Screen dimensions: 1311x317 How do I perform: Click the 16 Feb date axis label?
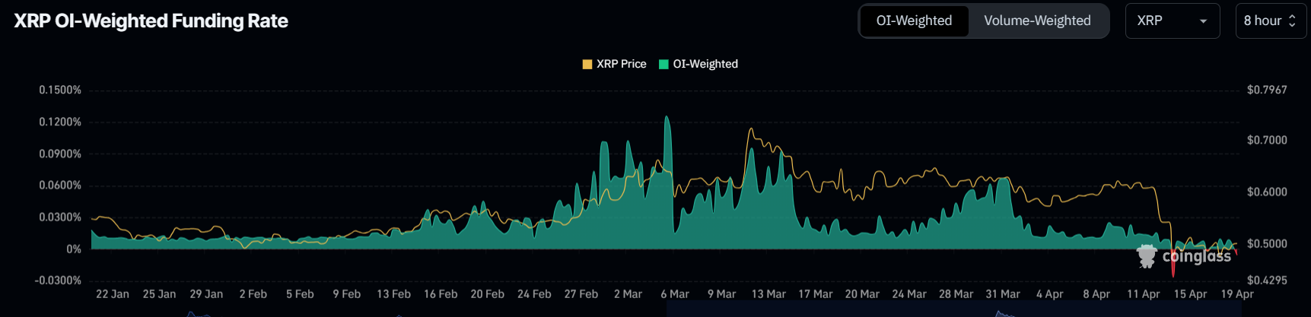[x=441, y=293]
